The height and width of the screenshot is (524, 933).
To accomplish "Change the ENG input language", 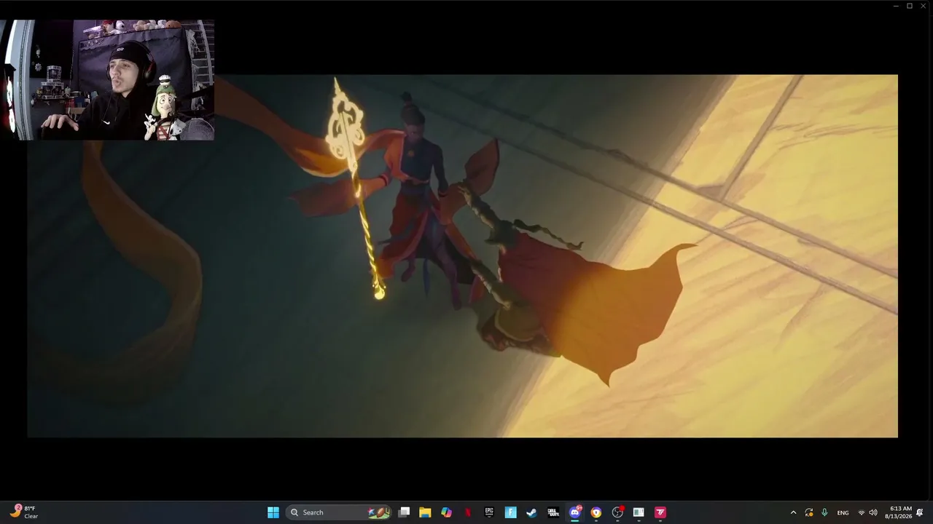I will click(843, 512).
